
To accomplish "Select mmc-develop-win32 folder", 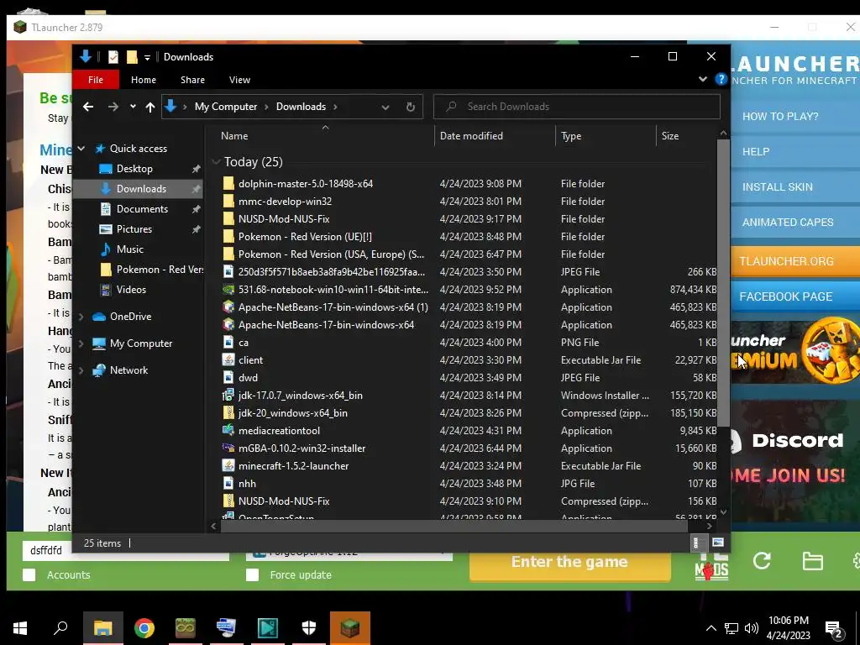I will (285, 202).
